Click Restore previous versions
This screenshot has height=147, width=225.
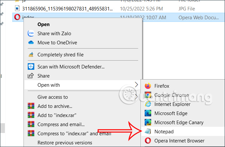(65, 142)
